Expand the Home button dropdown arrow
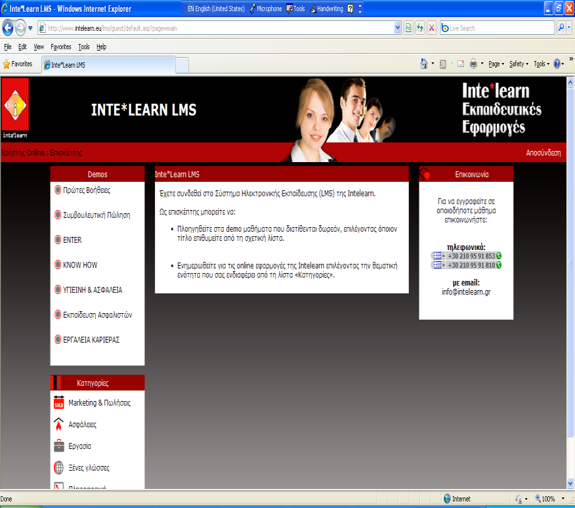The height and width of the screenshot is (508, 575). coord(433,64)
